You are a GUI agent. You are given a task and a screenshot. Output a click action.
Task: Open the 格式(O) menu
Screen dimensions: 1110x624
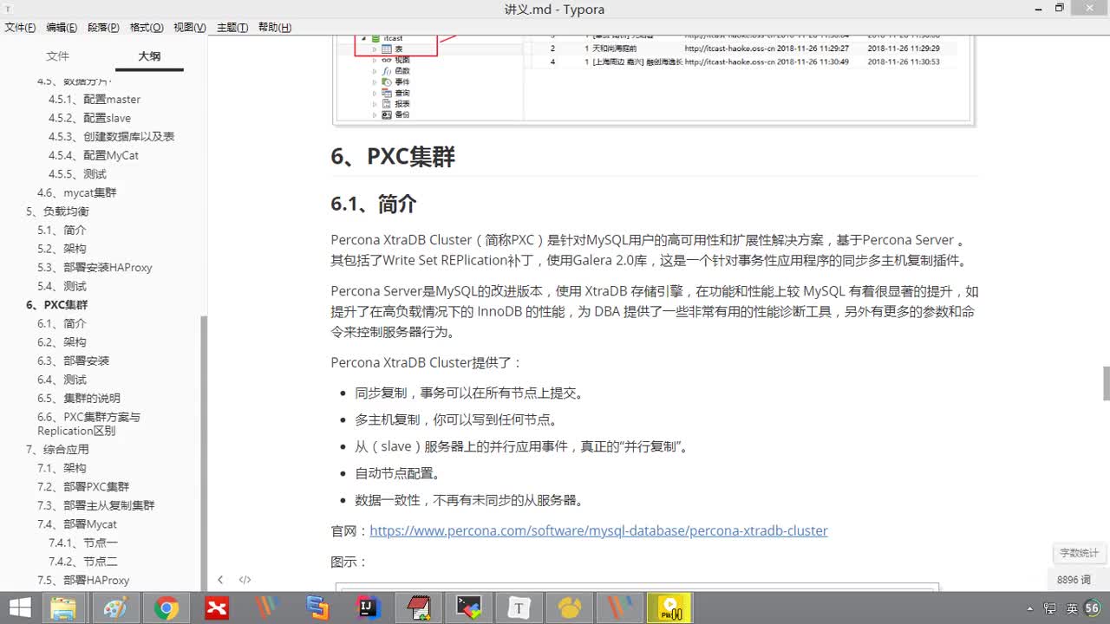(x=147, y=27)
